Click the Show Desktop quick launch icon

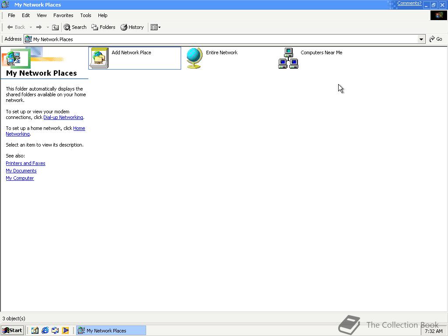pyautogui.click(x=35, y=330)
